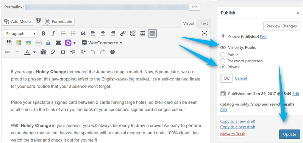Insert a blockquote
The image size is (303, 143).
point(83,33)
